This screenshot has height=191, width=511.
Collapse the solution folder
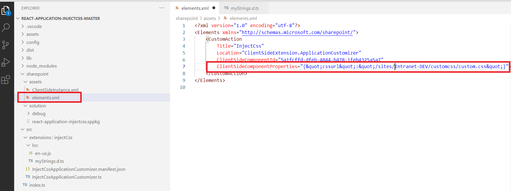pyautogui.click(x=38, y=106)
